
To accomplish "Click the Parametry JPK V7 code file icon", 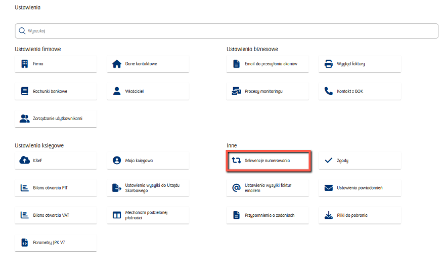I will (x=25, y=243).
